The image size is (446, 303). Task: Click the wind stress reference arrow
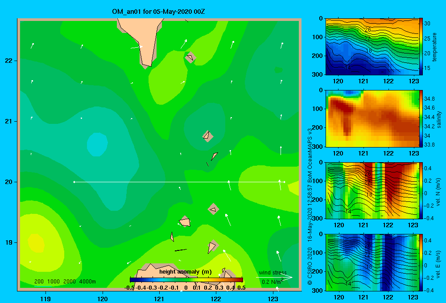(x=274, y=277)
